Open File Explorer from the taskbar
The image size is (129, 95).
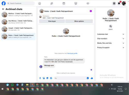click(27, 85)
